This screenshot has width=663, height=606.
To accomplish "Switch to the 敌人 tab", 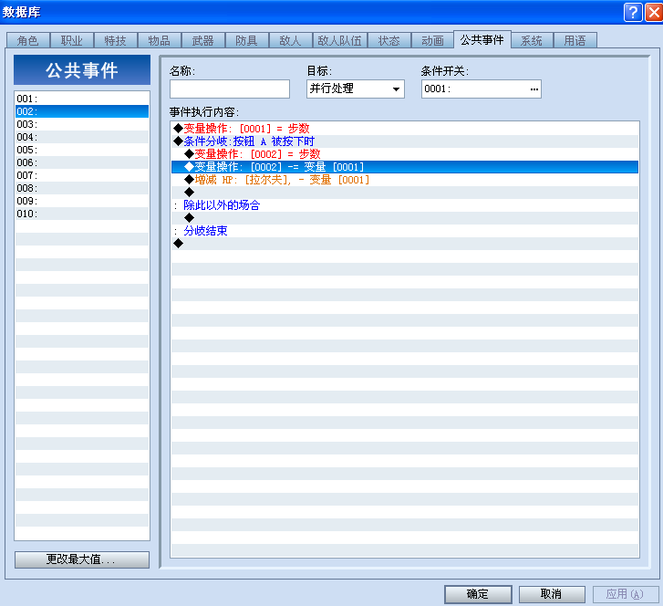I will (x=291, y=41).
